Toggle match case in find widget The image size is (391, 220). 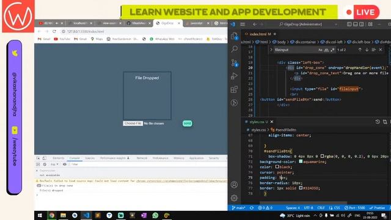click(x=320, y=50)
